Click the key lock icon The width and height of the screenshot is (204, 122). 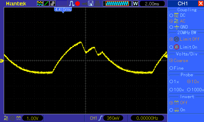point(85,4)
